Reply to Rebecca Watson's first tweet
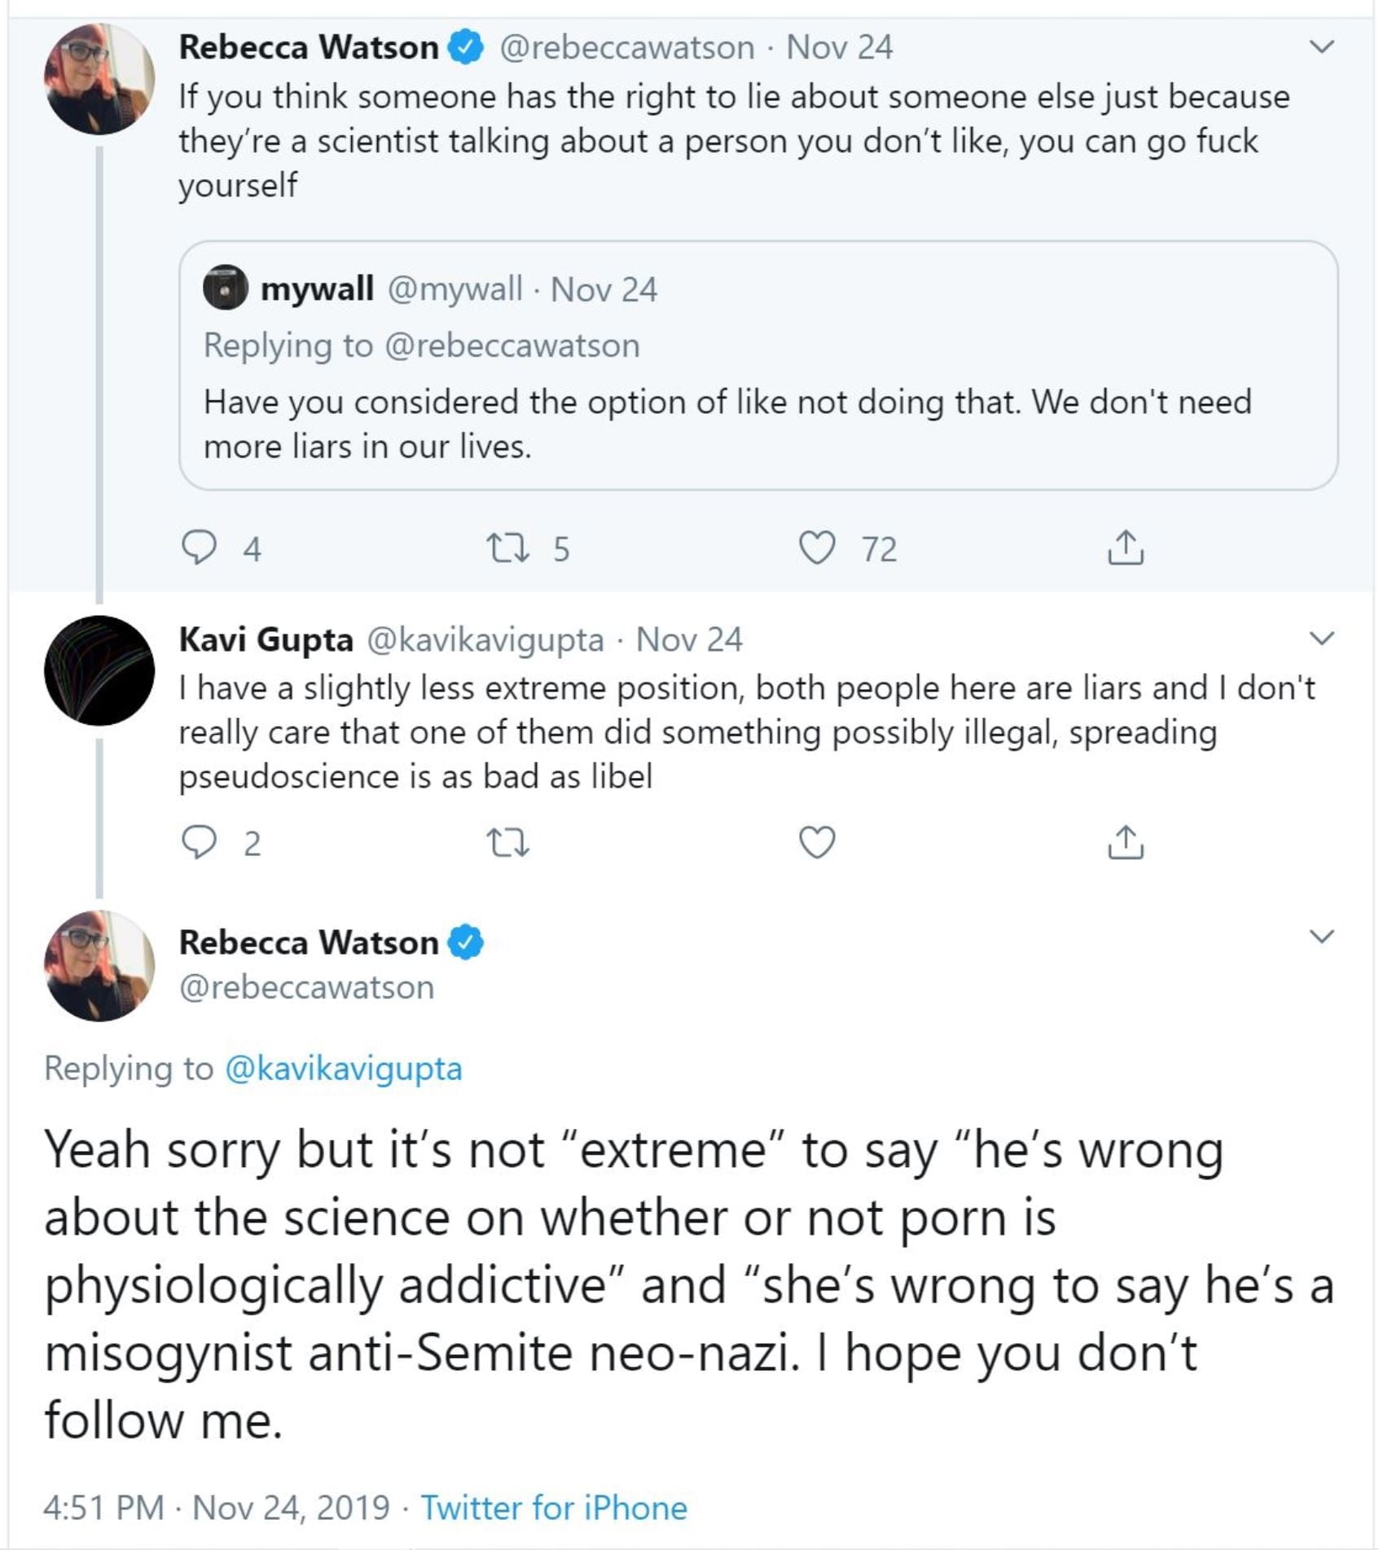Viewport: 1379px width, 1550px height. click(x=199, y=547)
